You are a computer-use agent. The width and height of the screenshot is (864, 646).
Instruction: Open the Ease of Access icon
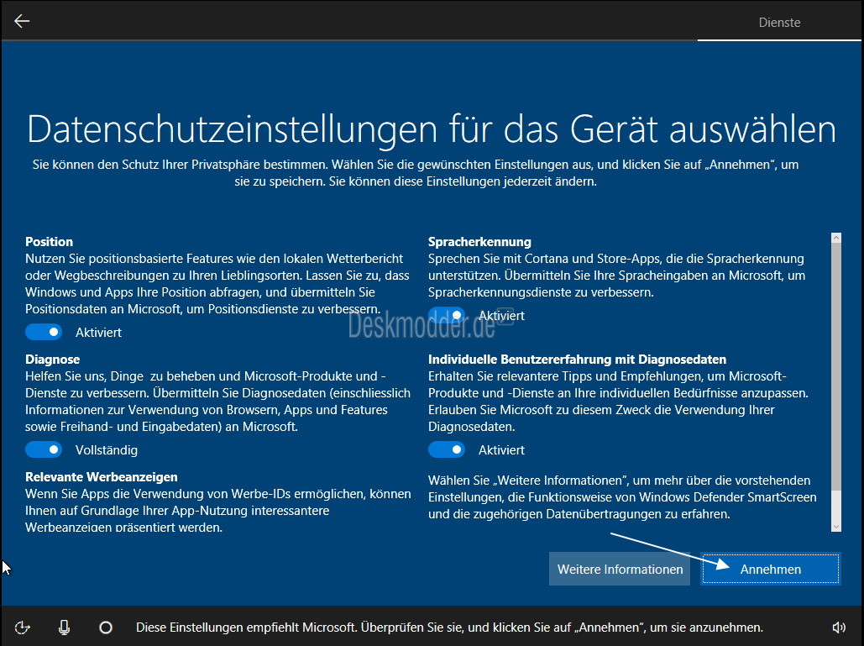(x=22, y=628)
